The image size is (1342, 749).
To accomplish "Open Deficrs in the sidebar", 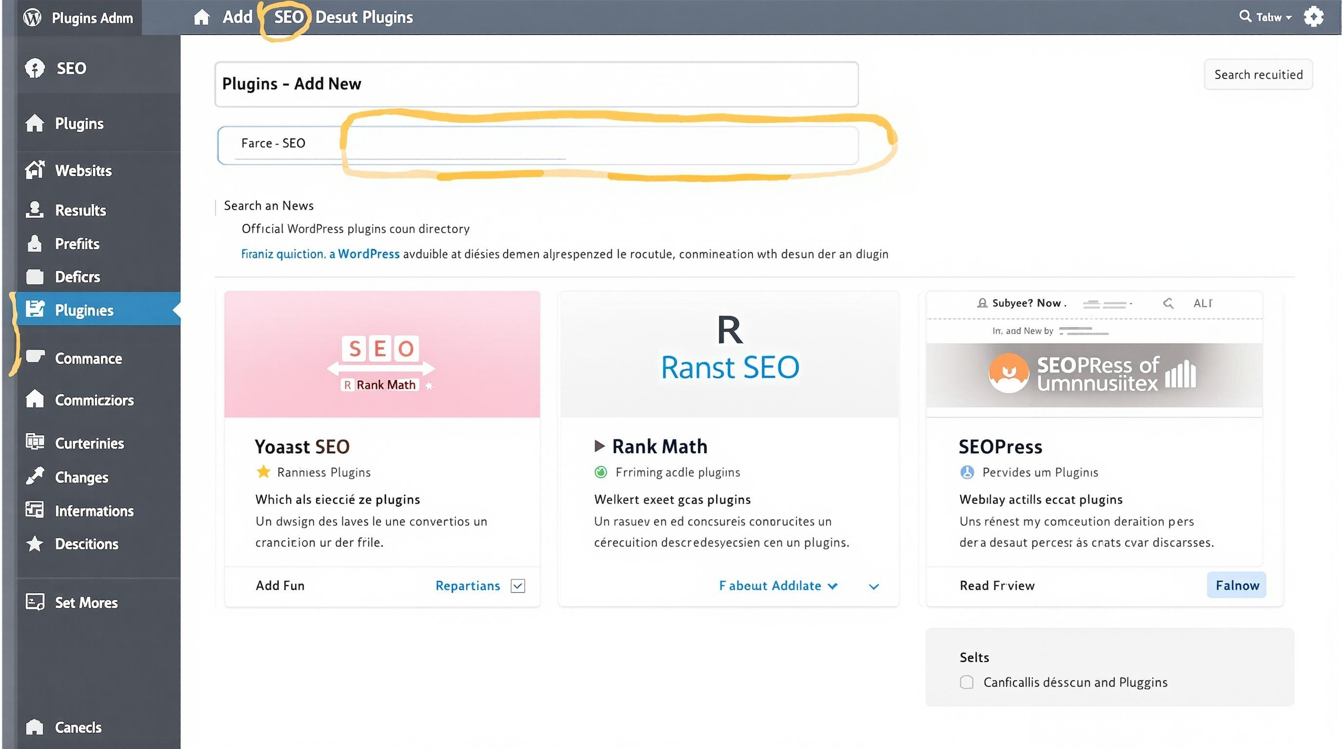I will coord(78,276).
